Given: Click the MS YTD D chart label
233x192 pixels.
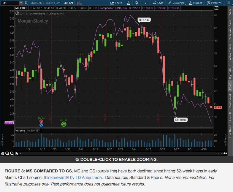Looking at the screenshot, I should point(21,8).
